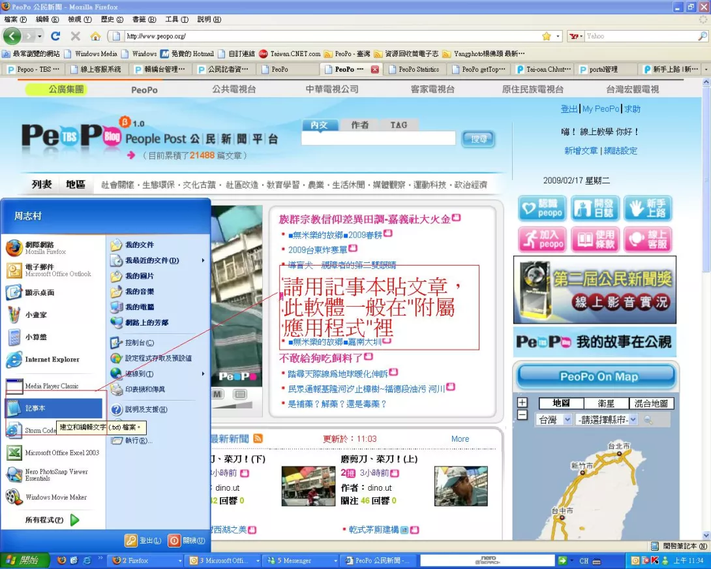Click the home icon in Firefox toolbar
The height and width of the screenshot is (569, 711).
[x=95, y=36]
